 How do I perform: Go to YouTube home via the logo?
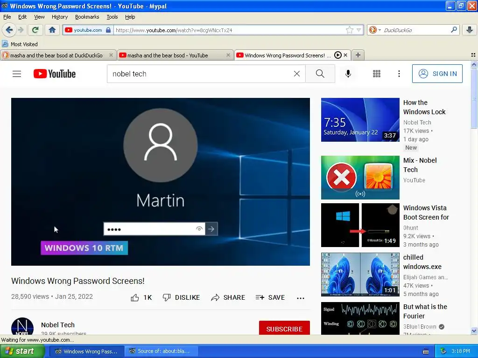tap(55, 74)
